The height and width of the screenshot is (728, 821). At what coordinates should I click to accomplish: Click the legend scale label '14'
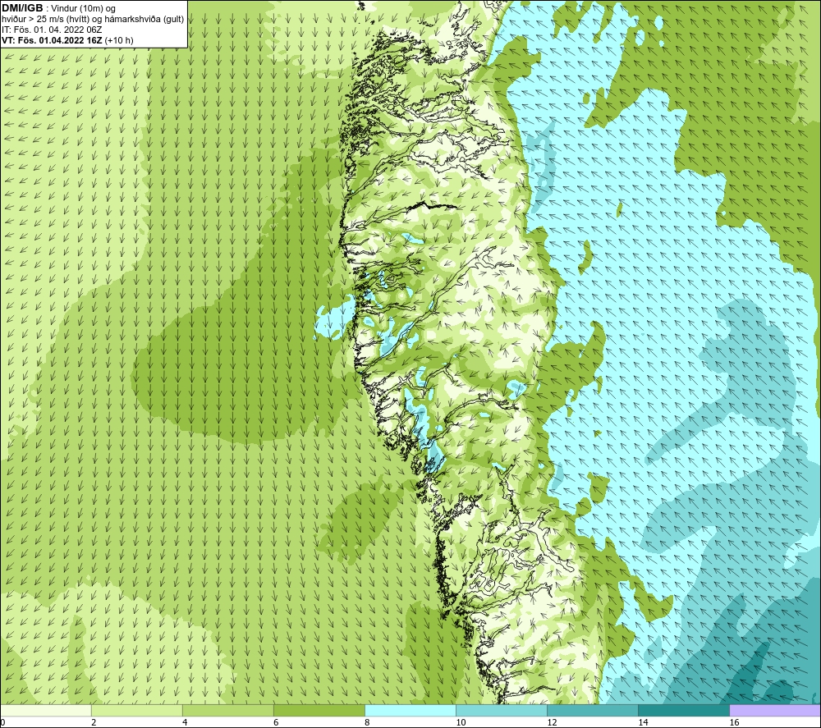[643, 723]
